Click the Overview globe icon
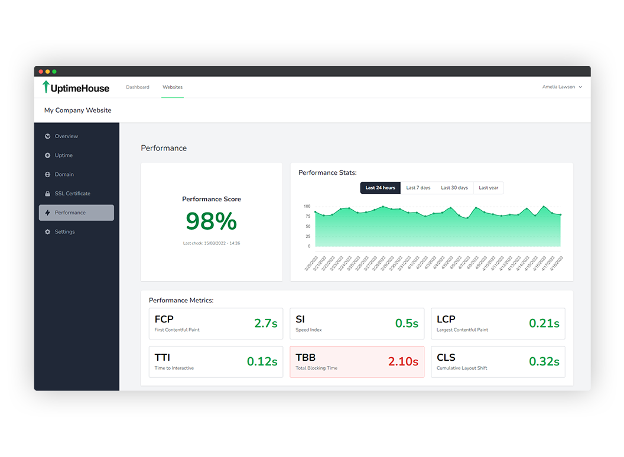Image resolution: width=624 pixels, height=457 pixels. 48,136
